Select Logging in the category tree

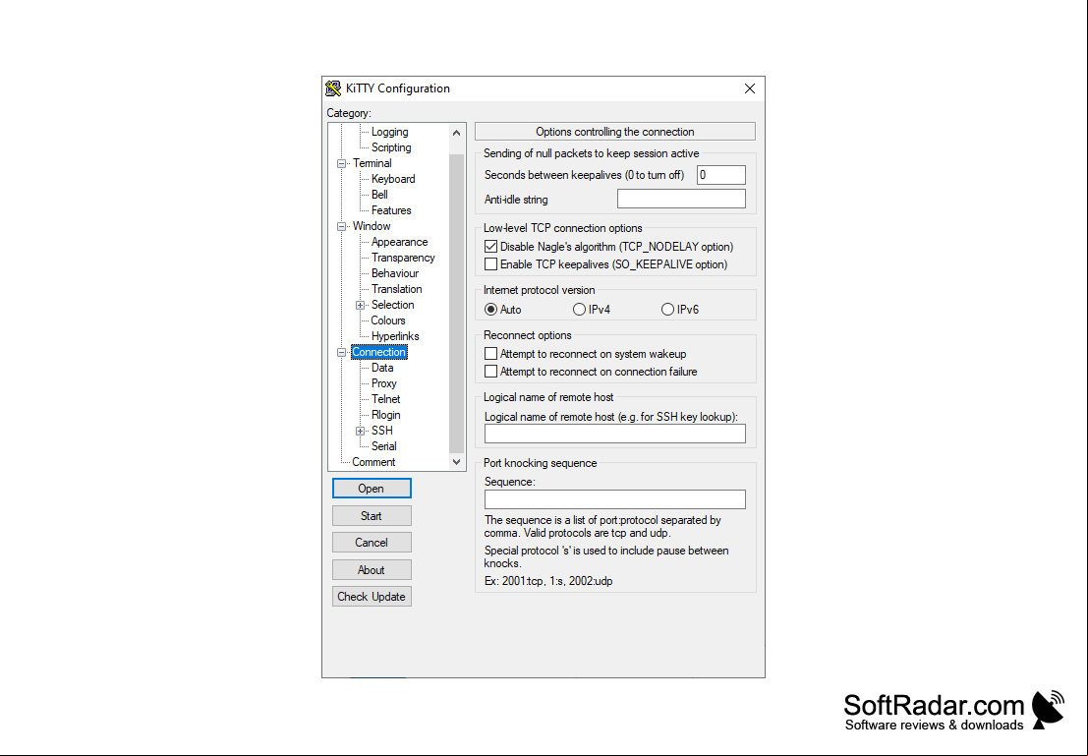point(389,132)
